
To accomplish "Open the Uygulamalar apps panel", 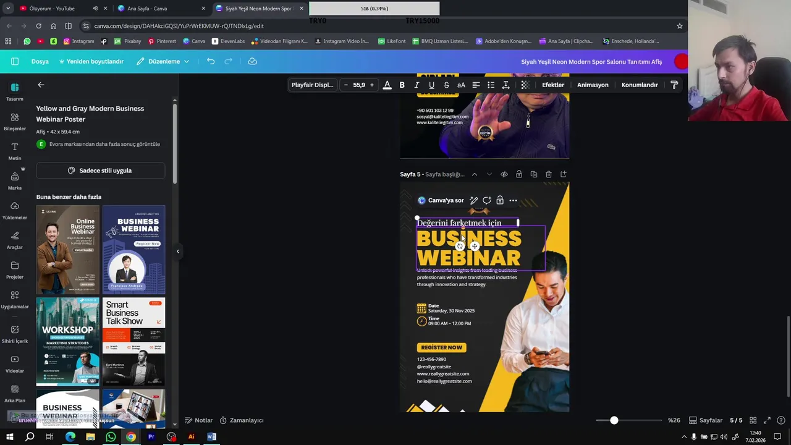I will click(x=15, y=299).
